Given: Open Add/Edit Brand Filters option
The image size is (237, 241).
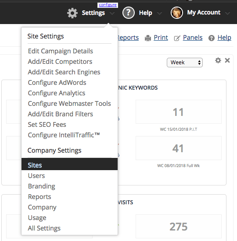Looking at the screenshot, I should coord(61,114).
